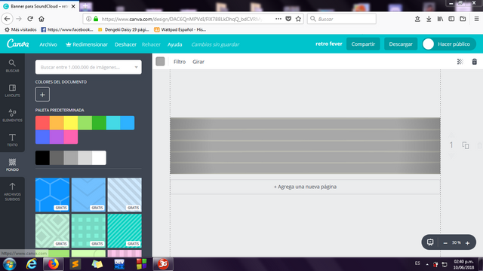Open the Archivo menu
Image resolution: width=483 pixels, height=271 pixels.
tap(48, 44)
